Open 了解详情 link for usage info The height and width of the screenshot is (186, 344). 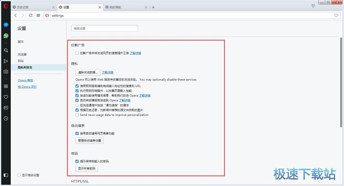[145, 95]
